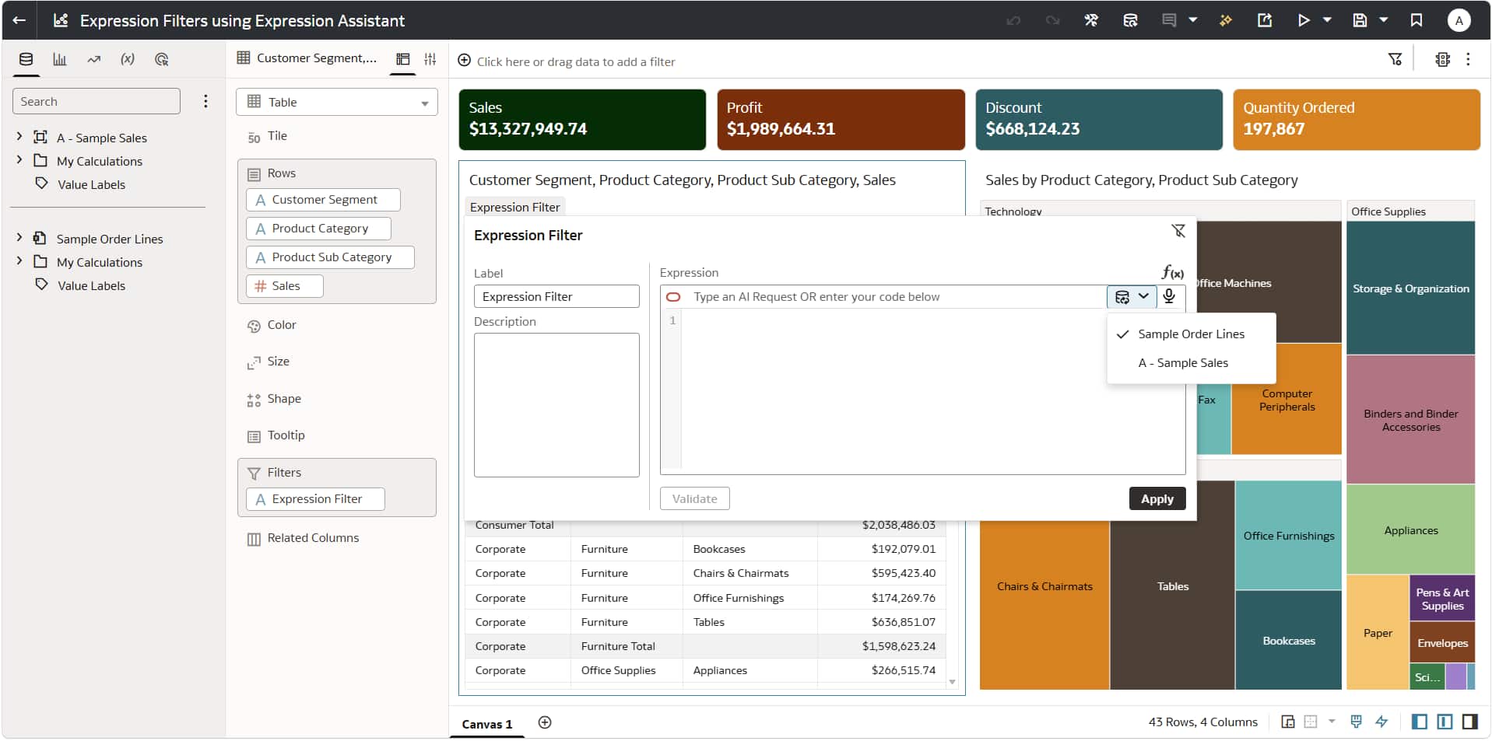This screenshot has width=1492, height=741.
Task: Disable the Expression Filter with the funnel icon
Action: 1178,230
